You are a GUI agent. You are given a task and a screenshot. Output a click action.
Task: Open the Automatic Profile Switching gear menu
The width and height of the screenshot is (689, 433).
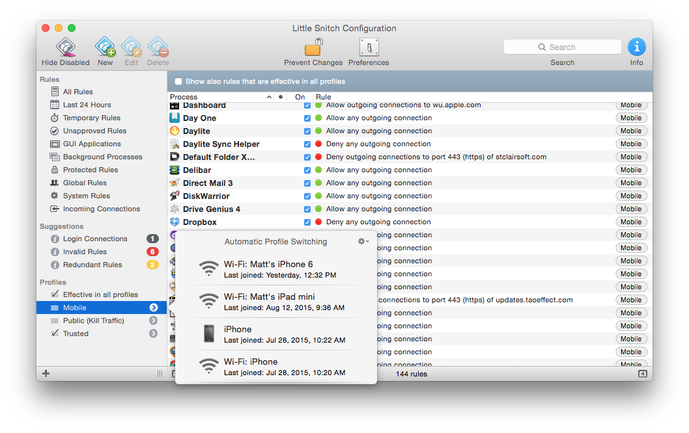[363, 241]
